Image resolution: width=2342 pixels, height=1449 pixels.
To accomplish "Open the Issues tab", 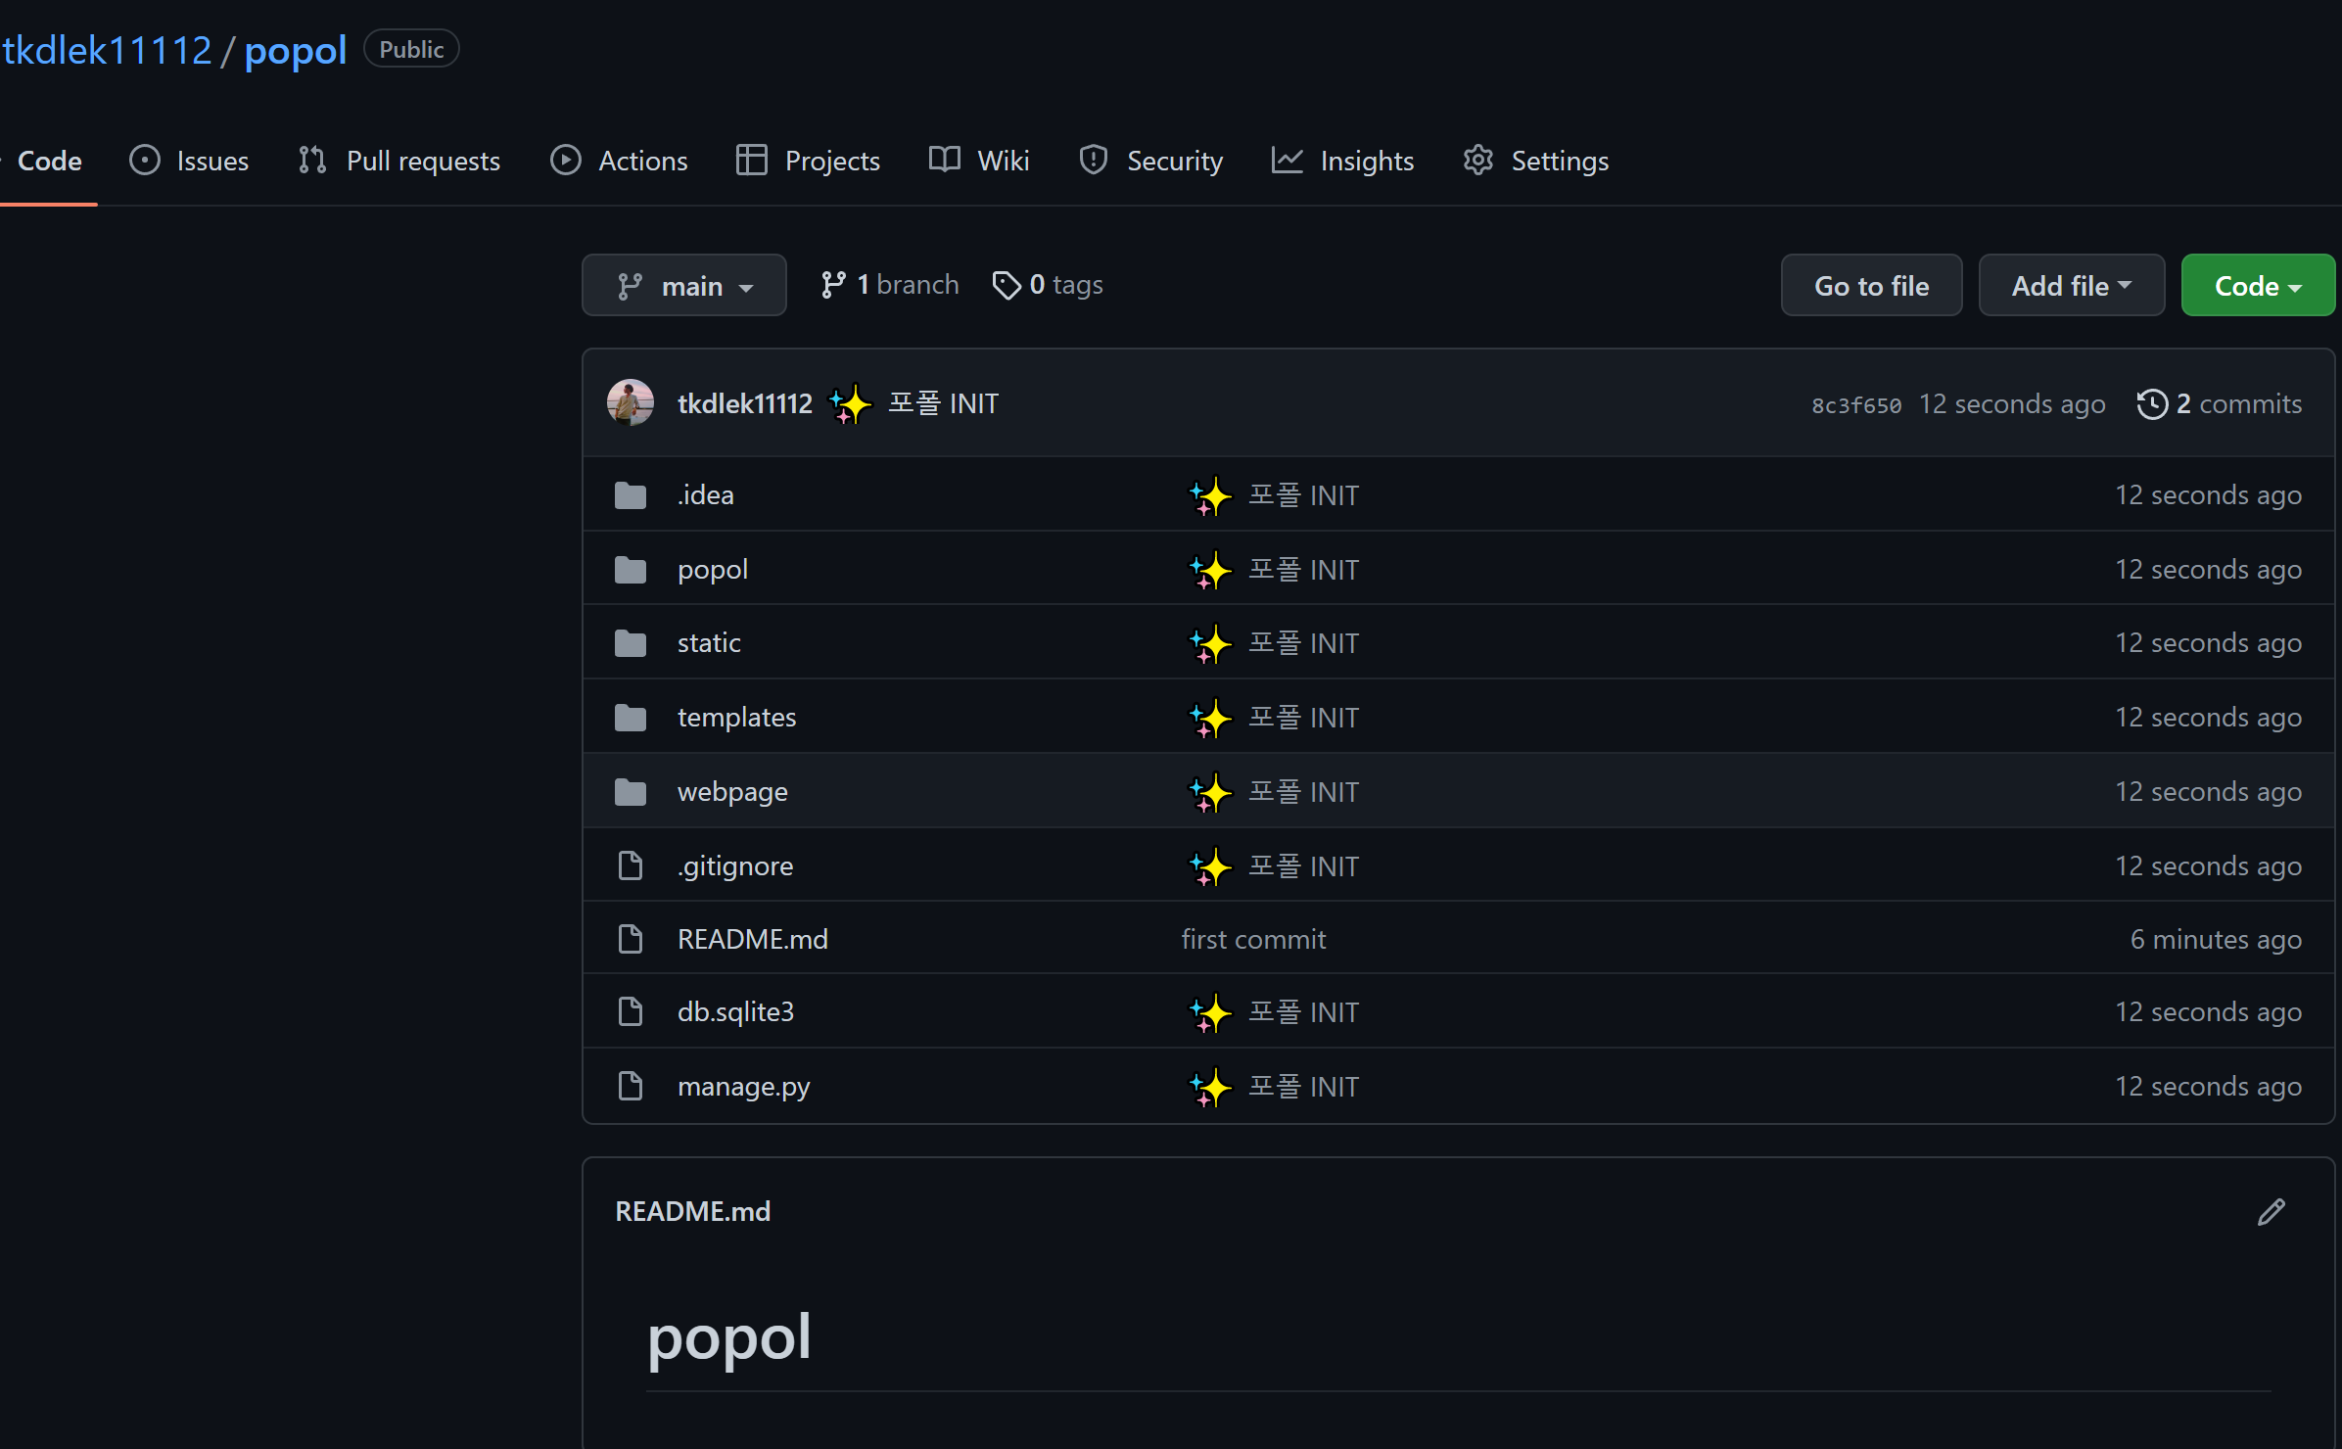I will click(x=189, y=161).
